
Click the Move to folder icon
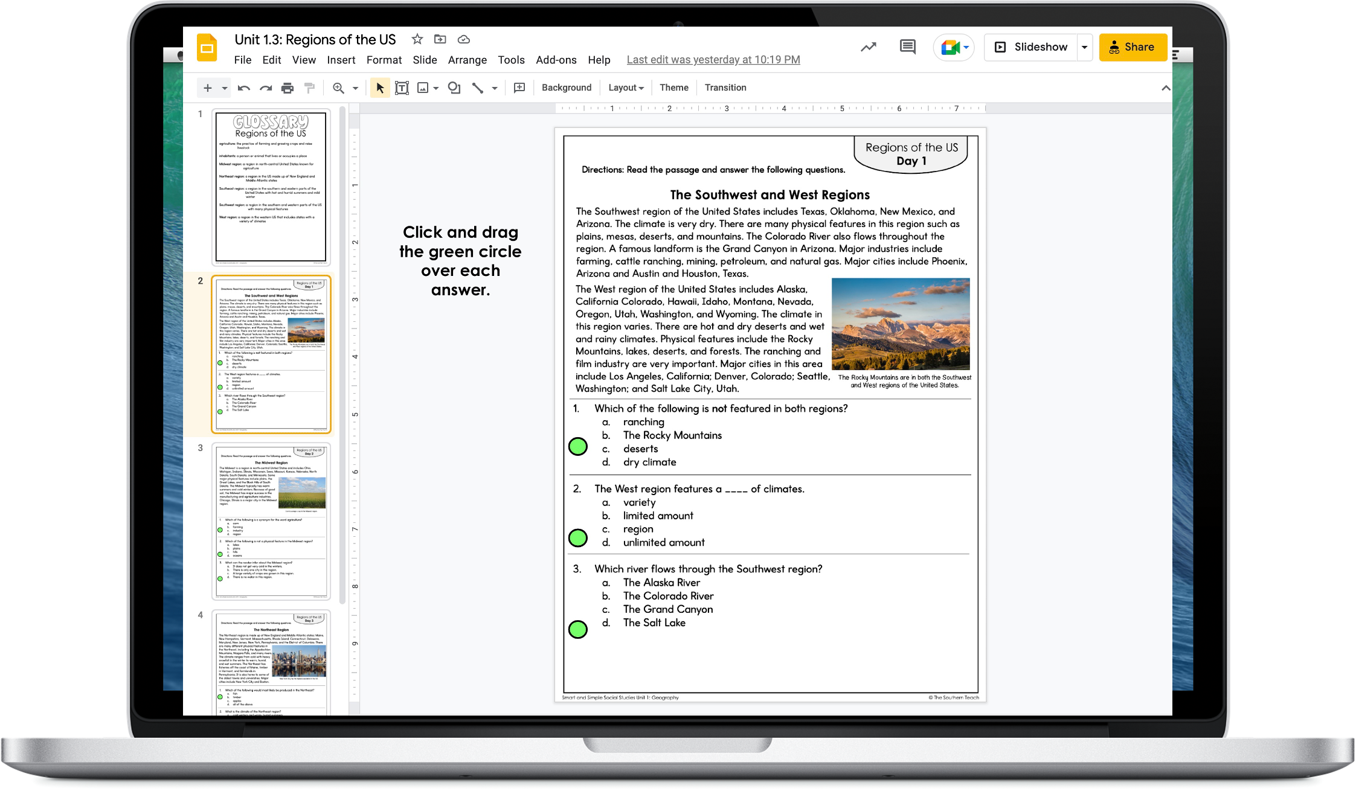point(440,39)
